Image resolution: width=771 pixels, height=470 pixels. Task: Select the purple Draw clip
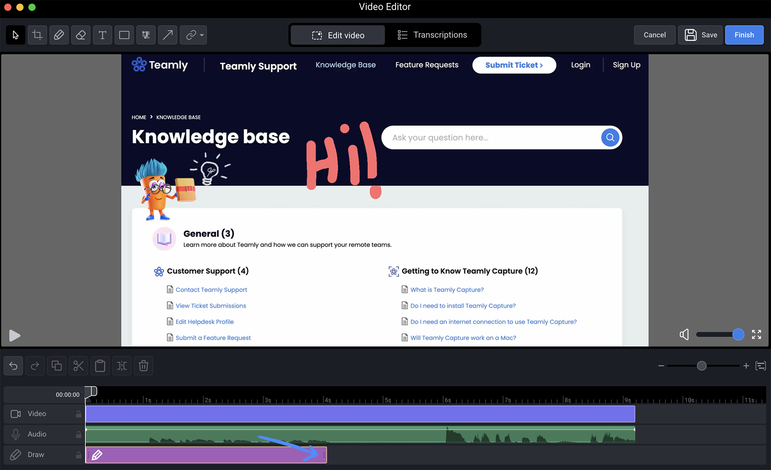click(206, 455)
